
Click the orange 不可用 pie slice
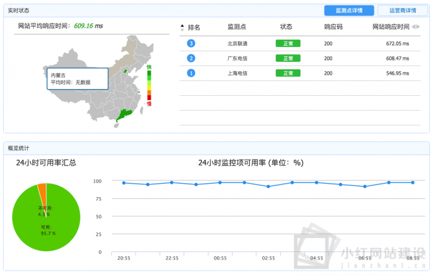point(42,188)
